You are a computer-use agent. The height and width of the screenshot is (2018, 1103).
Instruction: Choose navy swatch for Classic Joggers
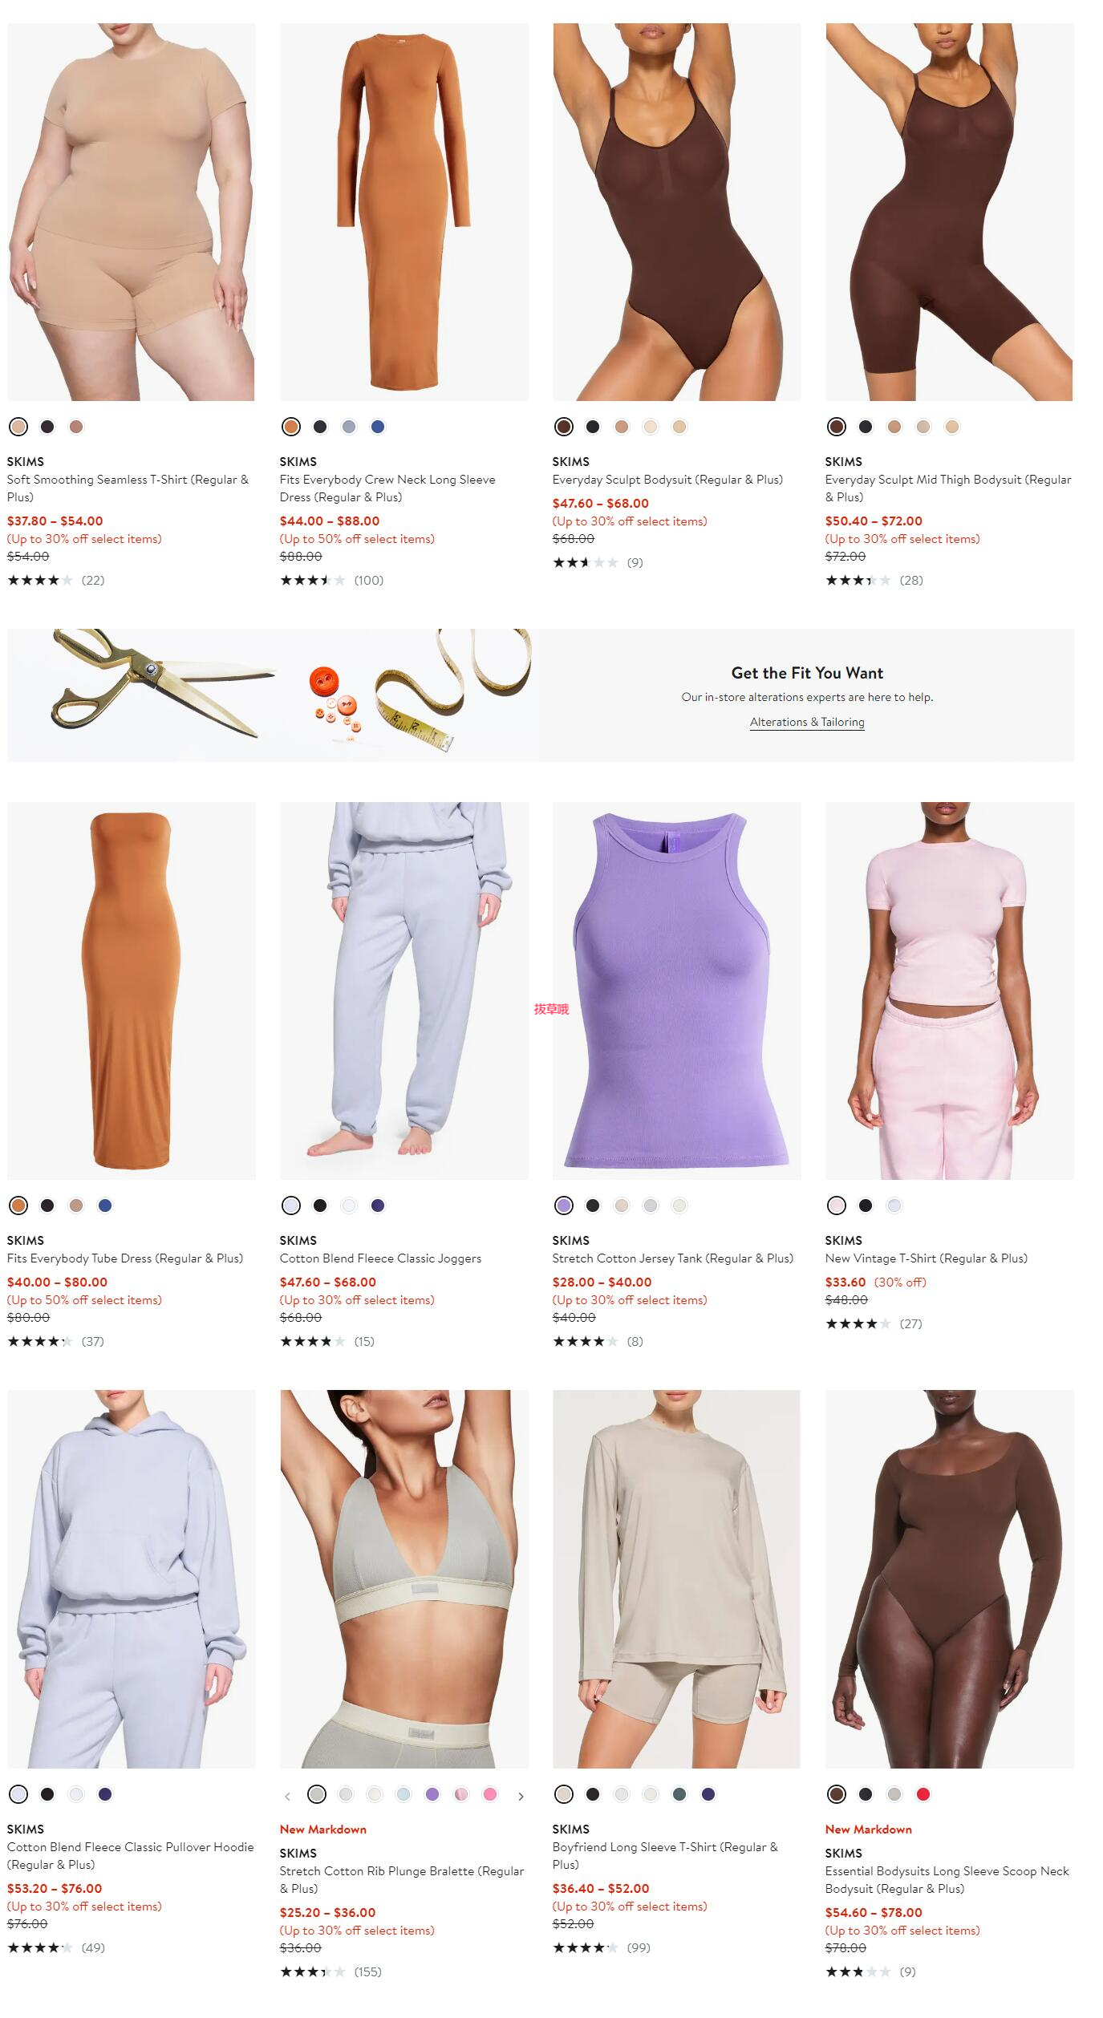378,1206
